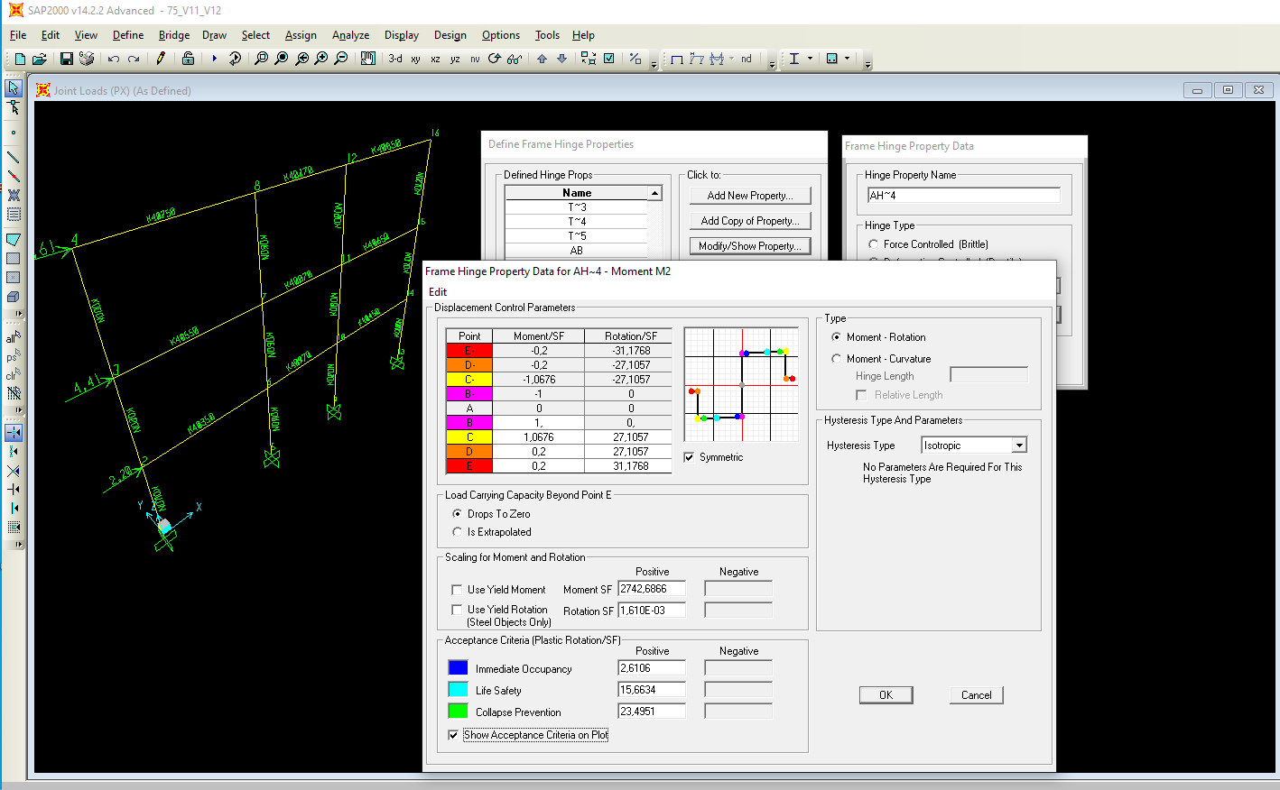Click the Move Down in list arrow
This screenshot has width=1280, height=790.
pos(561,59)
